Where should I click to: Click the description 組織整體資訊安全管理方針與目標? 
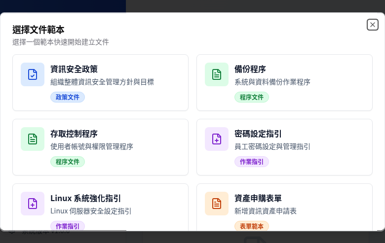coord(102,82)
